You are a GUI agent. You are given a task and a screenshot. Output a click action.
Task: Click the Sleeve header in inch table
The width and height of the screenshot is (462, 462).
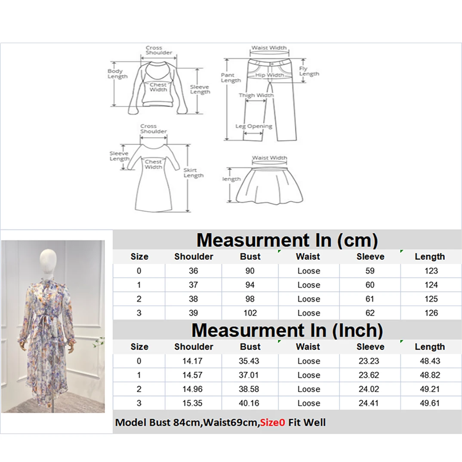tap(370, 347)
